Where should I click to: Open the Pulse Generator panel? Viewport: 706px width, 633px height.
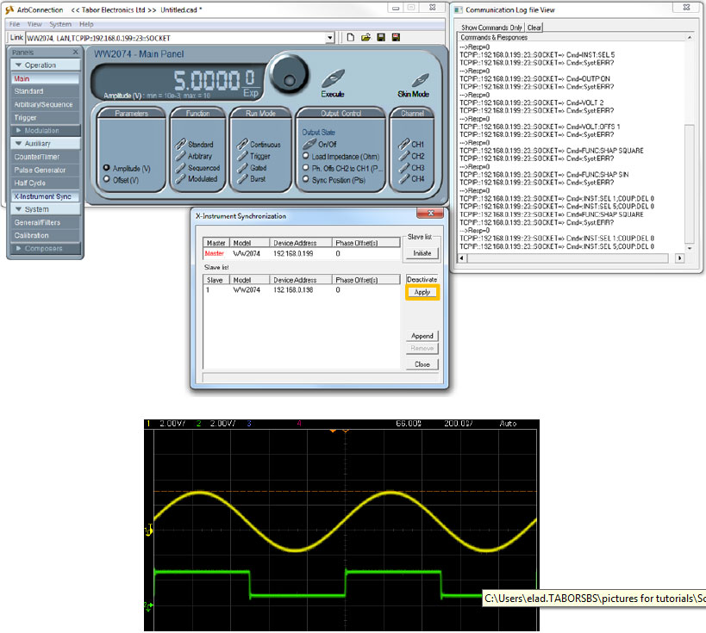point(40,170)
